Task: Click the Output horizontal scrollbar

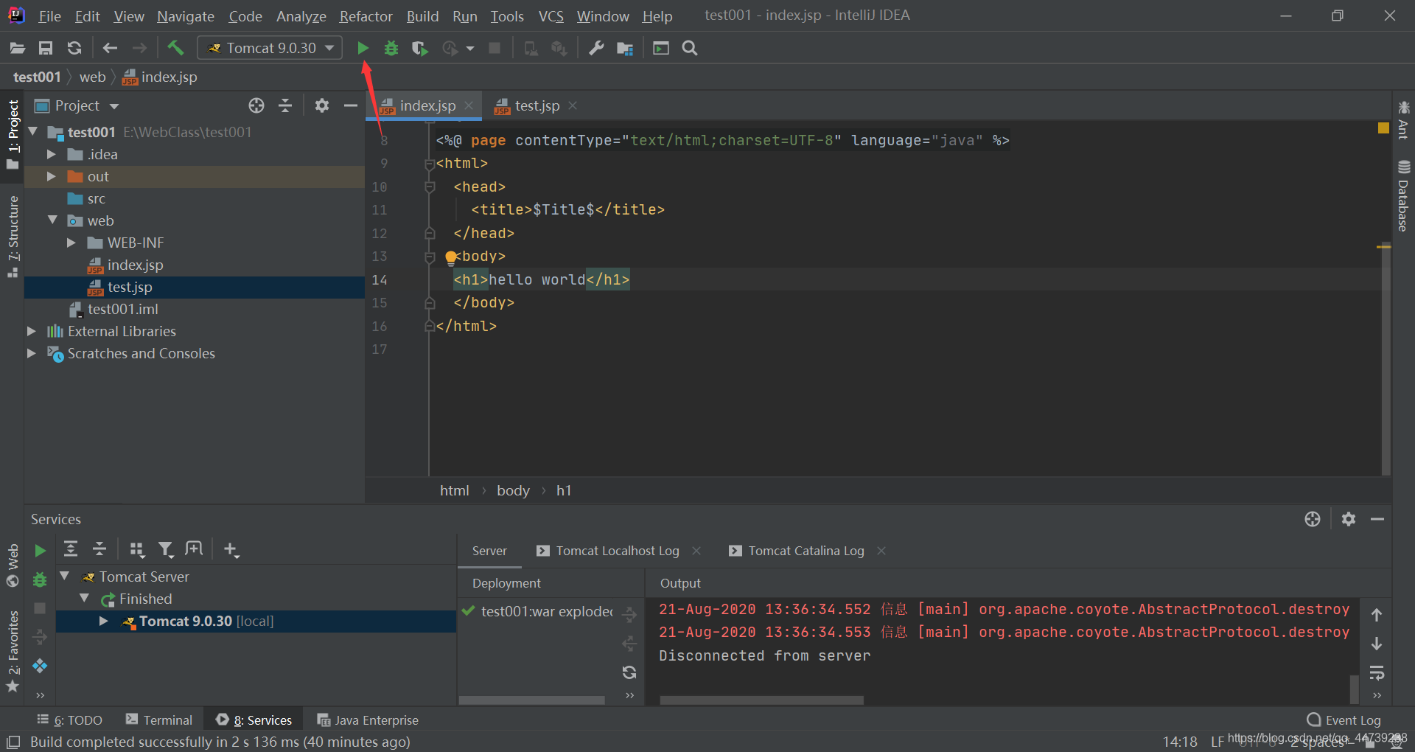Action: (x=761, y=700)
